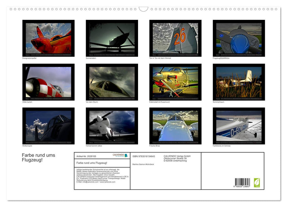Open the "Sonnenstern" photo preview
This screenshot has height=207, width=287.
[x=112, y=38]
